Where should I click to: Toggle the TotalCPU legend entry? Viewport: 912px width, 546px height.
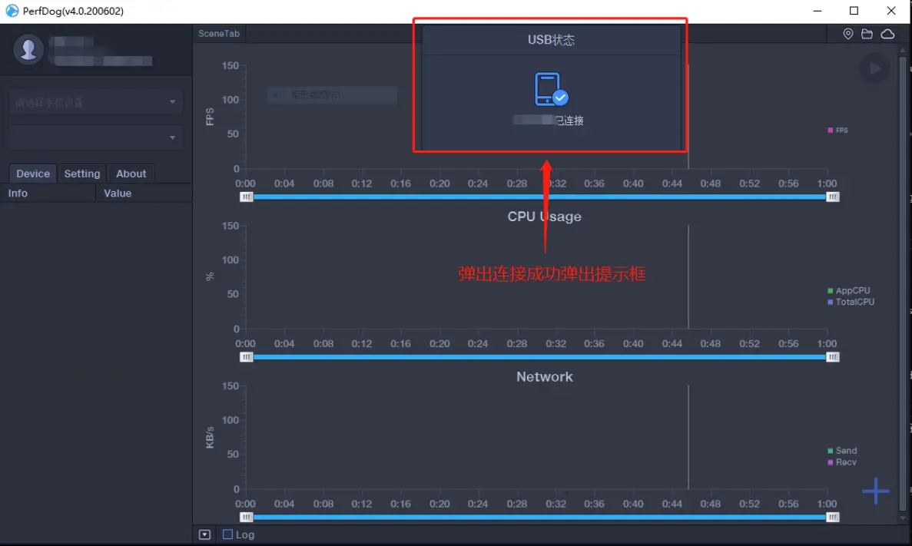(x=851, y=302)
